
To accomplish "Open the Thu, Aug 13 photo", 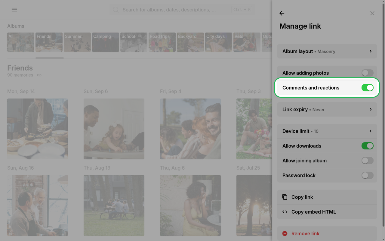I will [x=114, y=205].
